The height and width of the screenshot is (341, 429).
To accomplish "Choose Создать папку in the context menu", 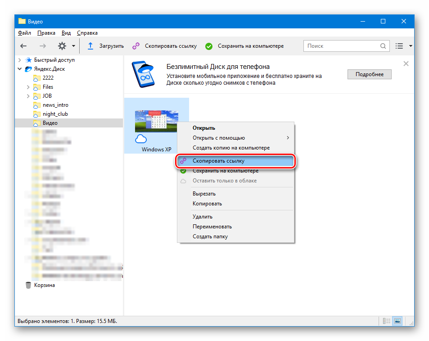I will click(x=235, y=236).
